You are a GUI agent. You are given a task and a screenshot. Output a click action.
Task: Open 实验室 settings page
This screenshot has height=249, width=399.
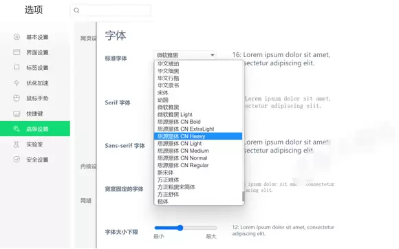[x=35, y=144]
